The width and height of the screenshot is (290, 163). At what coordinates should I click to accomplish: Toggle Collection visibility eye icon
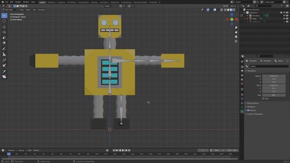284,13
